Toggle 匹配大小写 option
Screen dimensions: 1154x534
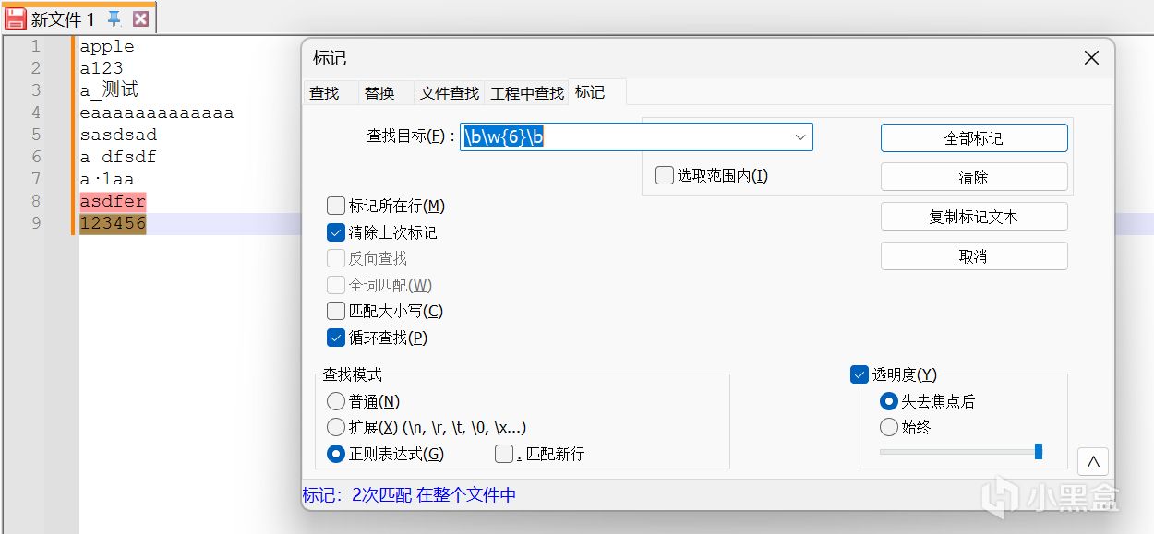[336, 311]
